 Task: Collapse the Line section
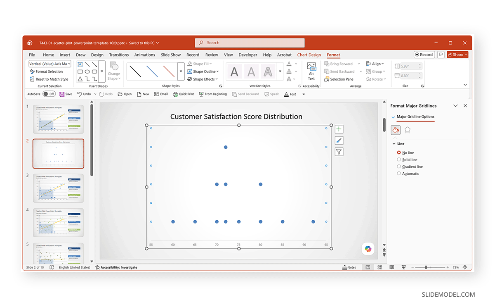click(x=394, y=144)
